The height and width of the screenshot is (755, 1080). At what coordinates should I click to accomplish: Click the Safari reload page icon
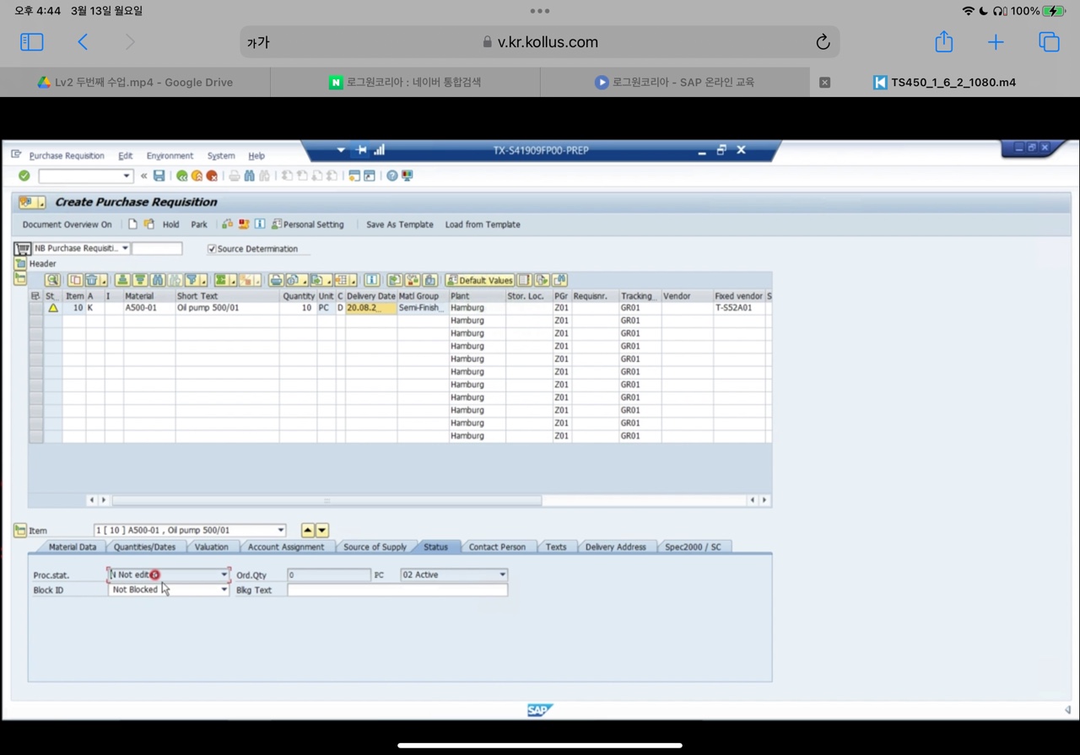click(x=823, y=42)
